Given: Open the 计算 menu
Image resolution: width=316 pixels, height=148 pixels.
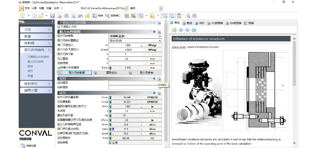Looking at the screenshot, I should (x=34, y=8).
